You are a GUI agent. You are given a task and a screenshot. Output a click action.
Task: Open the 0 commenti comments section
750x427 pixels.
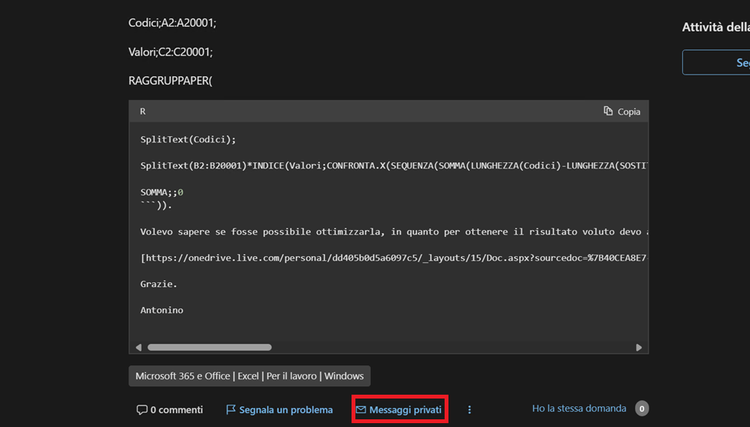coord(170,410)
